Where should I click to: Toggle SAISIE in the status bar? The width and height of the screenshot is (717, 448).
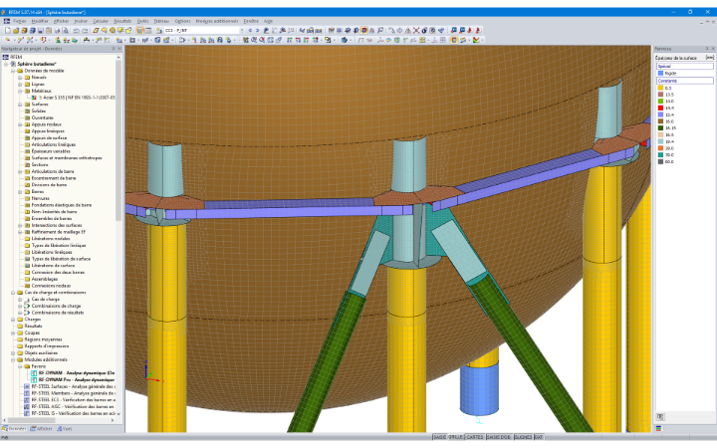[x=439, y=437]
